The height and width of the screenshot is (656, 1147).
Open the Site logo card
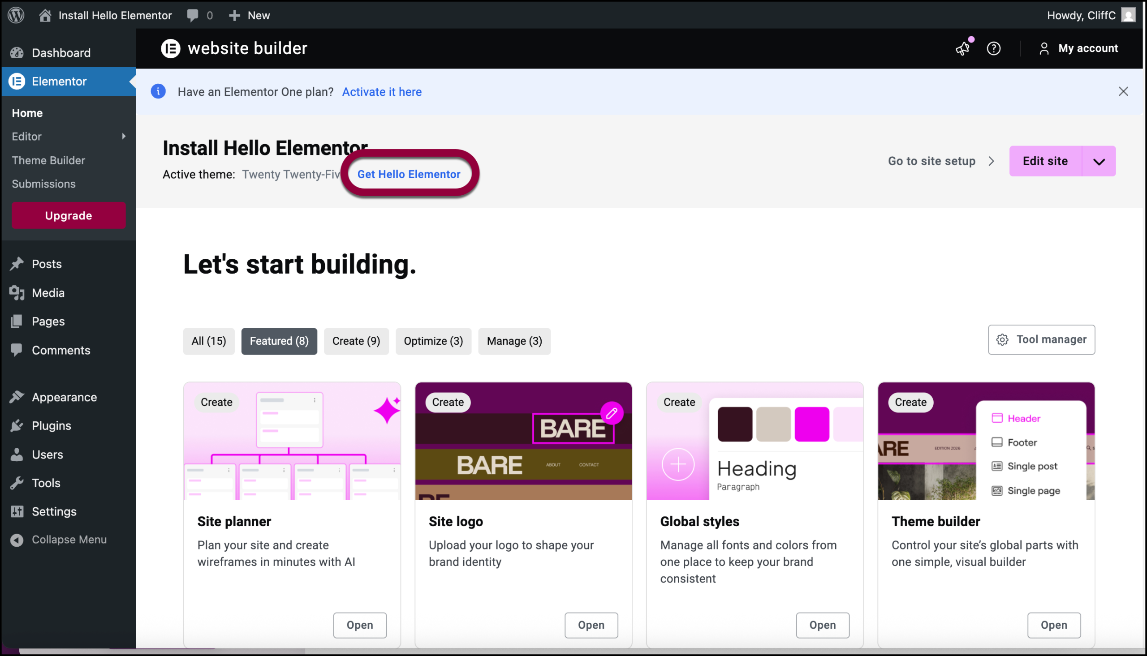point(591,626)
